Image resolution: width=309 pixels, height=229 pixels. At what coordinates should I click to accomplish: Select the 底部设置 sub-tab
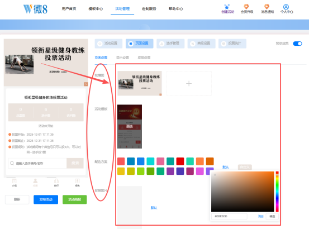(144, 58)
